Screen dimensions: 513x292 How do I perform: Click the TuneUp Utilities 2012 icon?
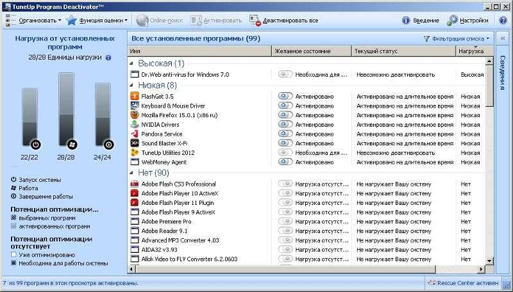(x=135, y=152)
